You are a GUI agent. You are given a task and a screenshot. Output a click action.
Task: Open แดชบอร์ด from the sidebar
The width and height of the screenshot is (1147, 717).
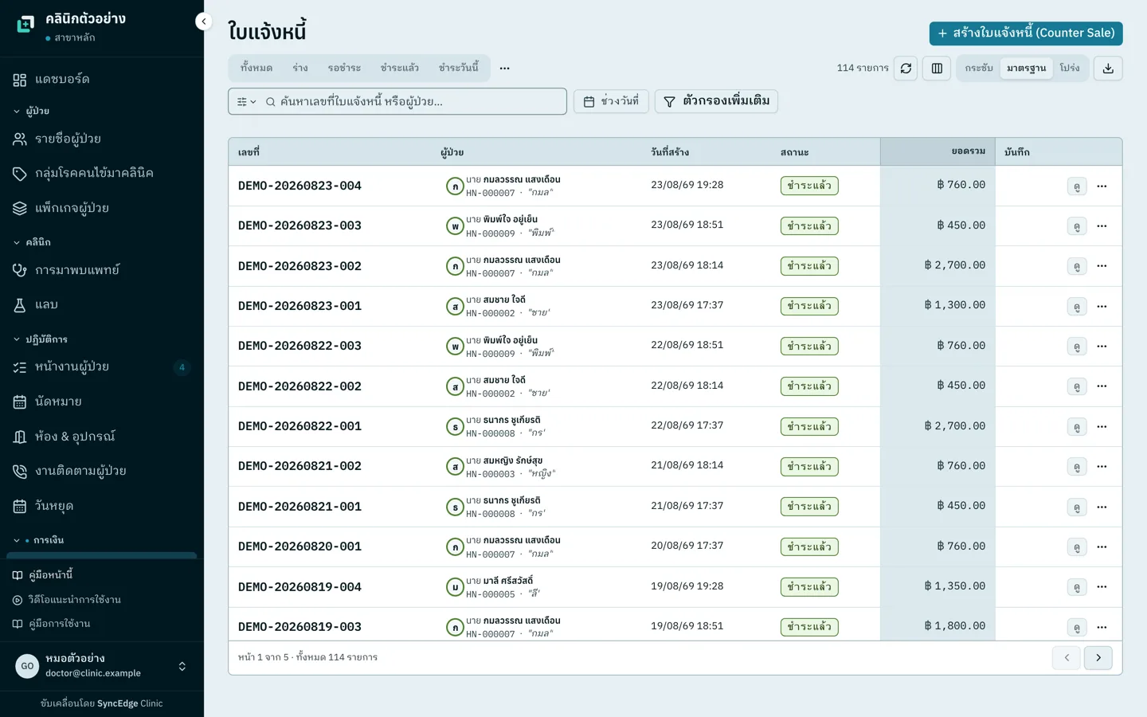[102, 80]
